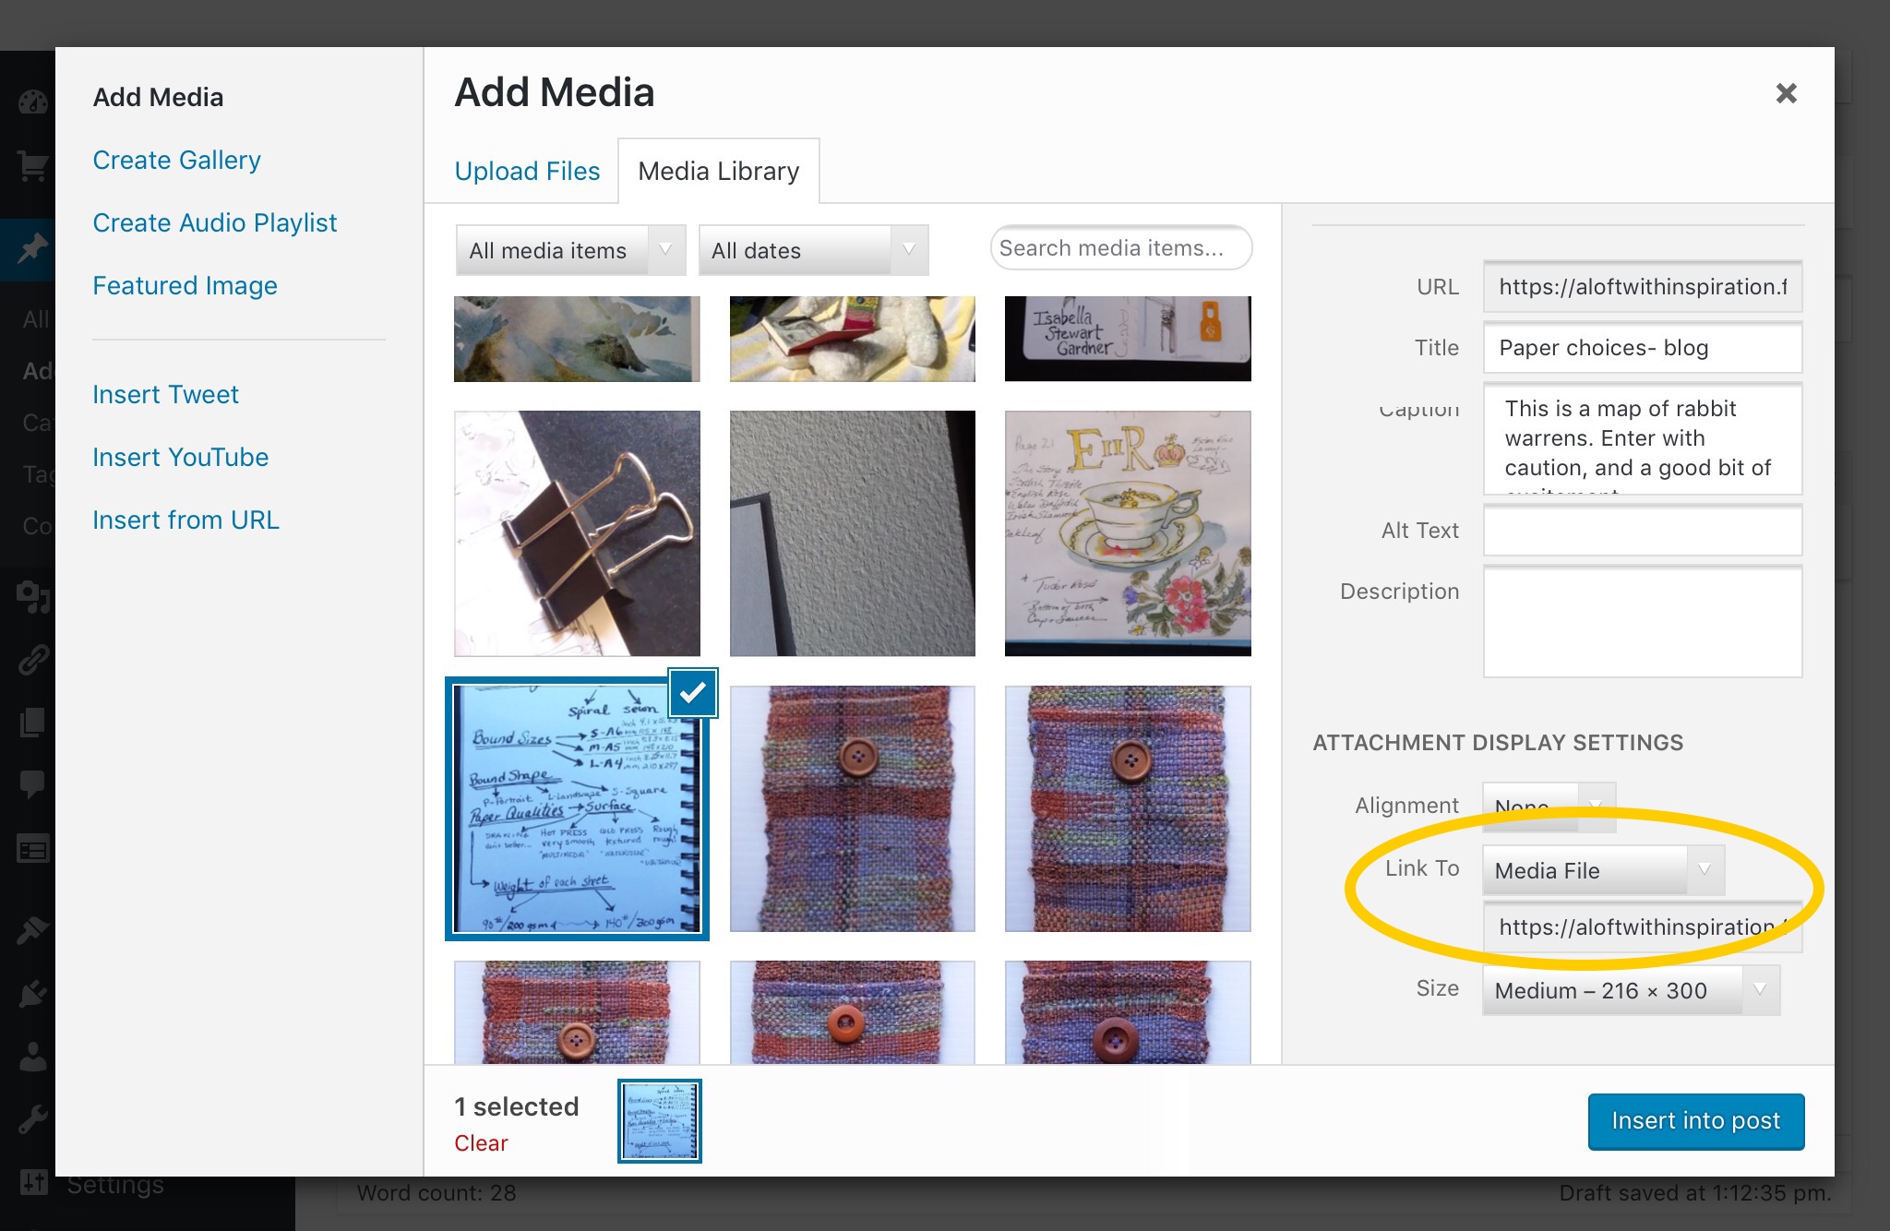Expand the All dates filter dropdown
1890x1231 pixels.
coord(813,250)
